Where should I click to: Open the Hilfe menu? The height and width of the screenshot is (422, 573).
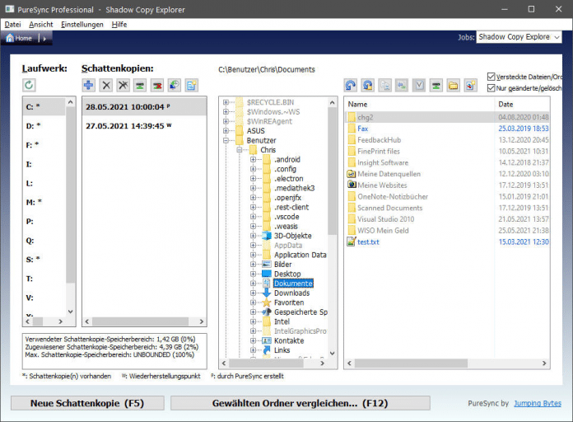(119, 25)
